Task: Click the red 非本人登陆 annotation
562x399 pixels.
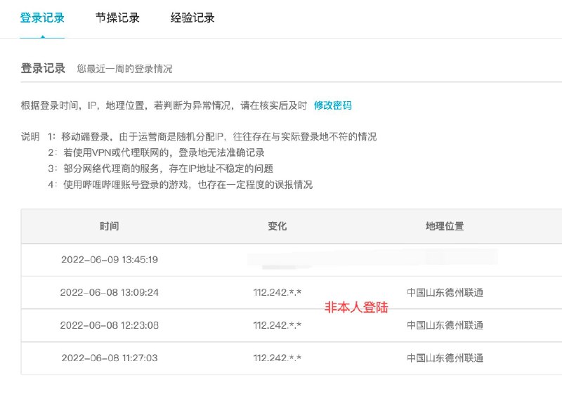Action: [355, 308]
